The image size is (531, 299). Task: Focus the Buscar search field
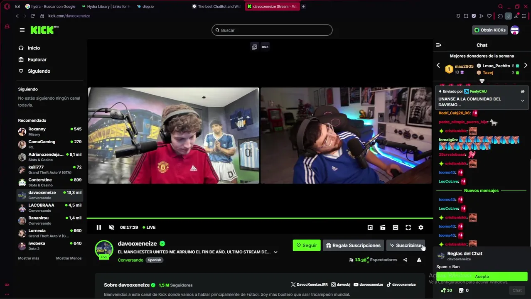click(272, 30)
